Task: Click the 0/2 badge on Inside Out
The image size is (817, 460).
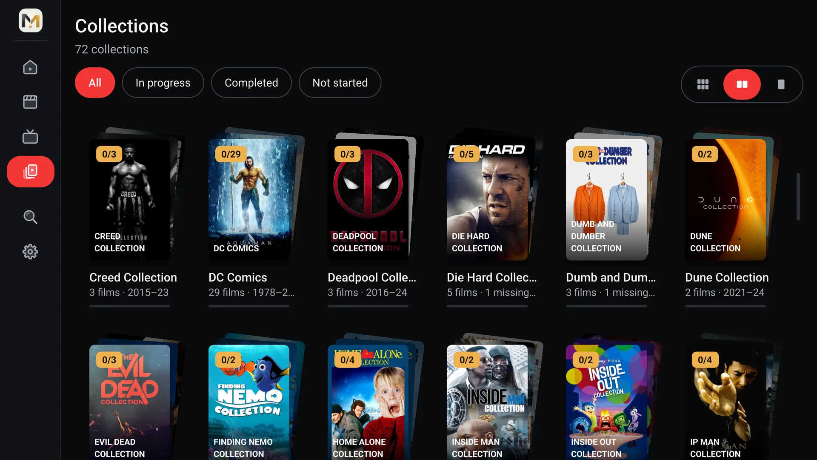Action: pyautogui.click(x=586, y=360)
